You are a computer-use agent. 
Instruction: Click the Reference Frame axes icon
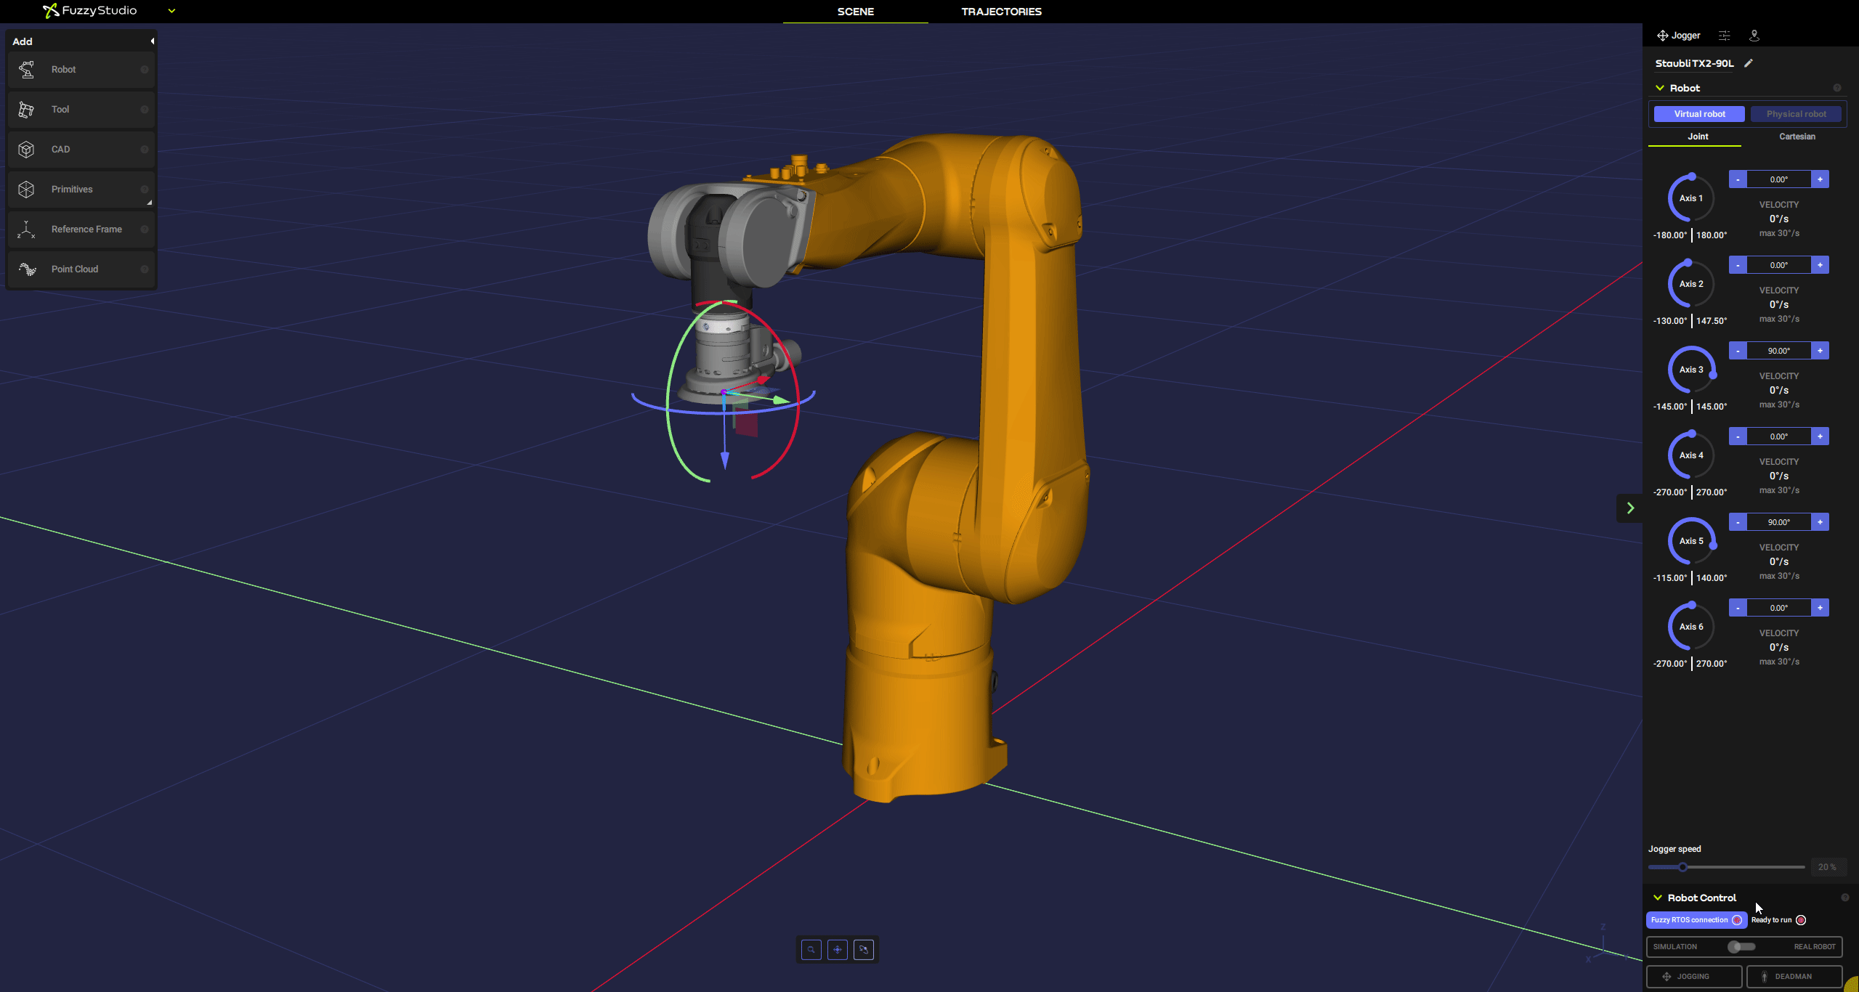pyautogui.click(x=27, y=229)
